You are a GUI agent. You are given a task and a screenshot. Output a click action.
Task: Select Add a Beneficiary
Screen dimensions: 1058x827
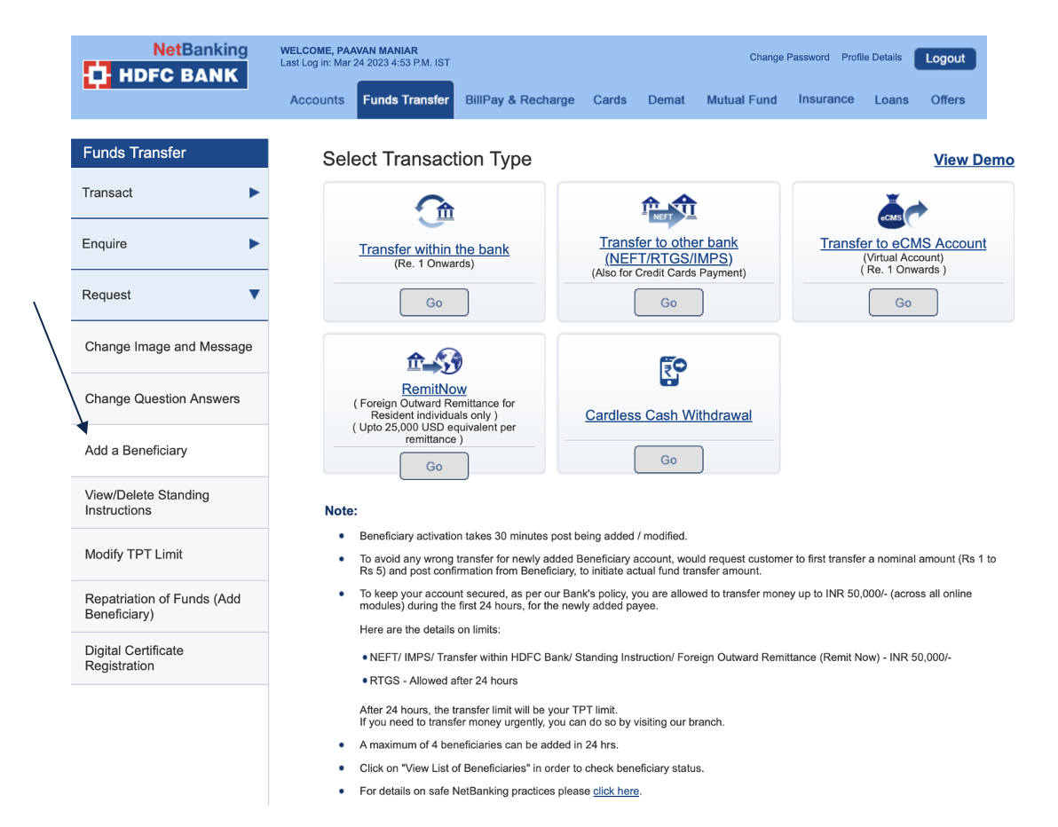tap(170, 451)
